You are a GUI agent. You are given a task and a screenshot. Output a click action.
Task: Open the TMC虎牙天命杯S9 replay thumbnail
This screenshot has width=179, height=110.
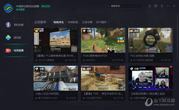pos(103,78)
